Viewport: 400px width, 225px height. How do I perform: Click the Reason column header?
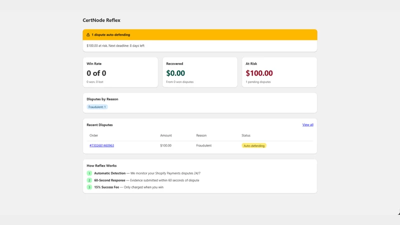coord(201,135)
